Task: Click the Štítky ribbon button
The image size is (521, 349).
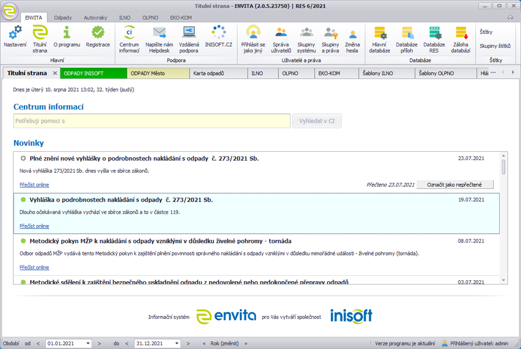Action: pos(486,32)
